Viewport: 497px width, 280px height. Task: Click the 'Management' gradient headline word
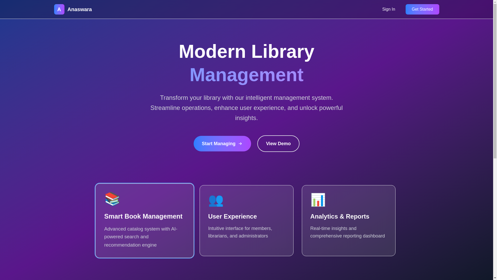[246, 75]
